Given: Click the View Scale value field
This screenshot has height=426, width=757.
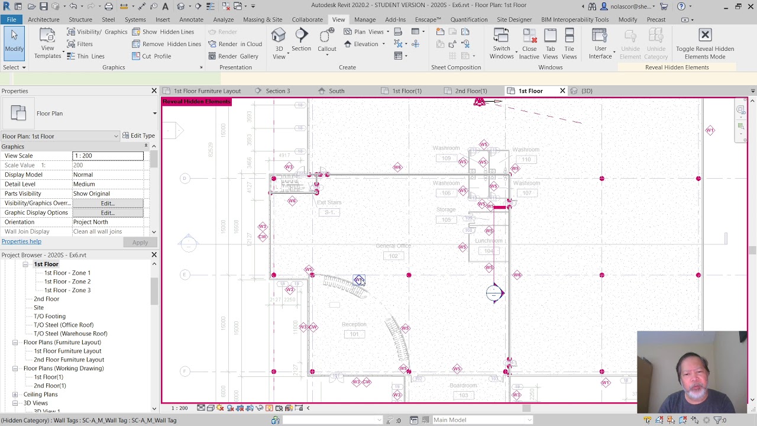Looking at the screenshot, I should tap(108, 156).
